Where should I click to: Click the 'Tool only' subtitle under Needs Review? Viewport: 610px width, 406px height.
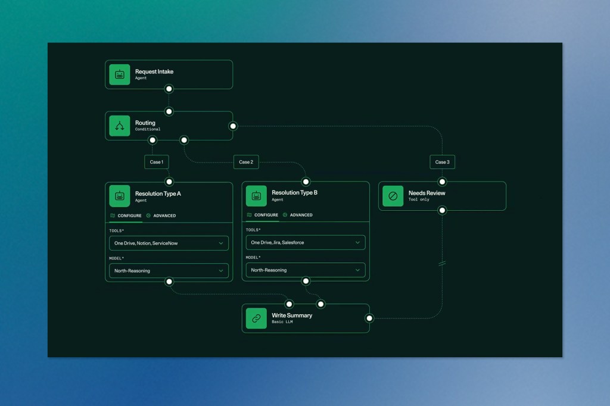tap(419, 199)
